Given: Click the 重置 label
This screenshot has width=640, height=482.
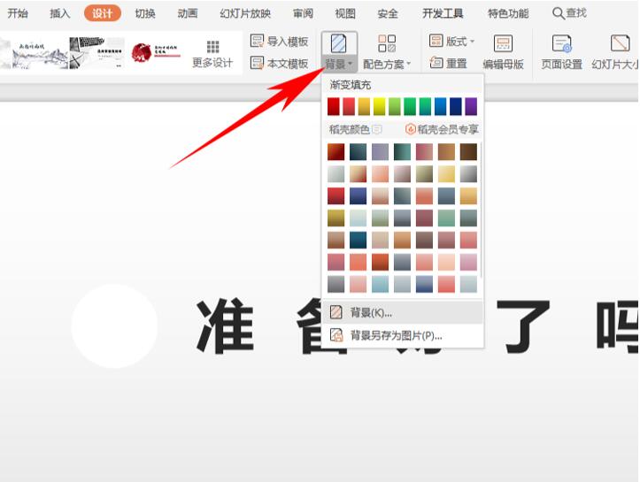Looking at the screenshot, I should [x=457, y=63].
